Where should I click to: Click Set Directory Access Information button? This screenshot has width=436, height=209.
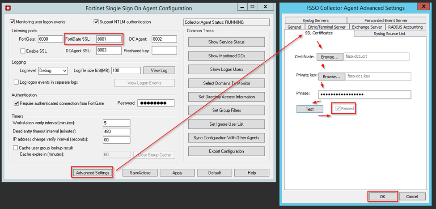click(x=226, y=97)
